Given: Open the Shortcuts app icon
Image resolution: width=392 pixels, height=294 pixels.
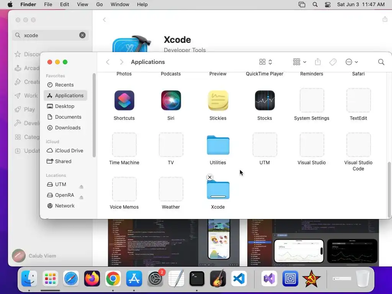Looking at the screenshot, I should pyautogui.click(x=124, y=101).
